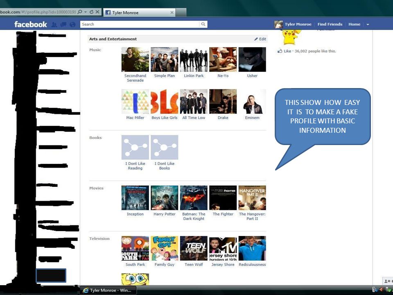Image resolution: width=393 pixels, height=295 pixels.
Task: Click Linkin Park text link
Action: click(x=194, y=76)
